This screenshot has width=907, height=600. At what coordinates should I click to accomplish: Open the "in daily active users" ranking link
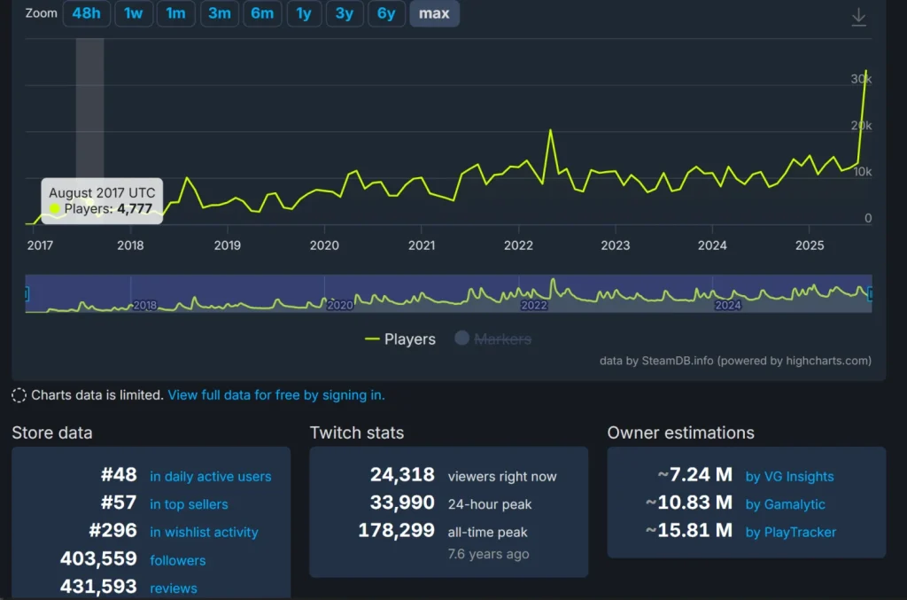(x=211, y=476)
